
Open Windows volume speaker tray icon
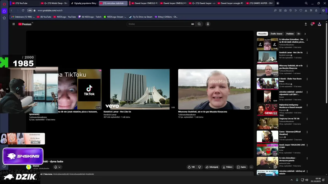307,180
